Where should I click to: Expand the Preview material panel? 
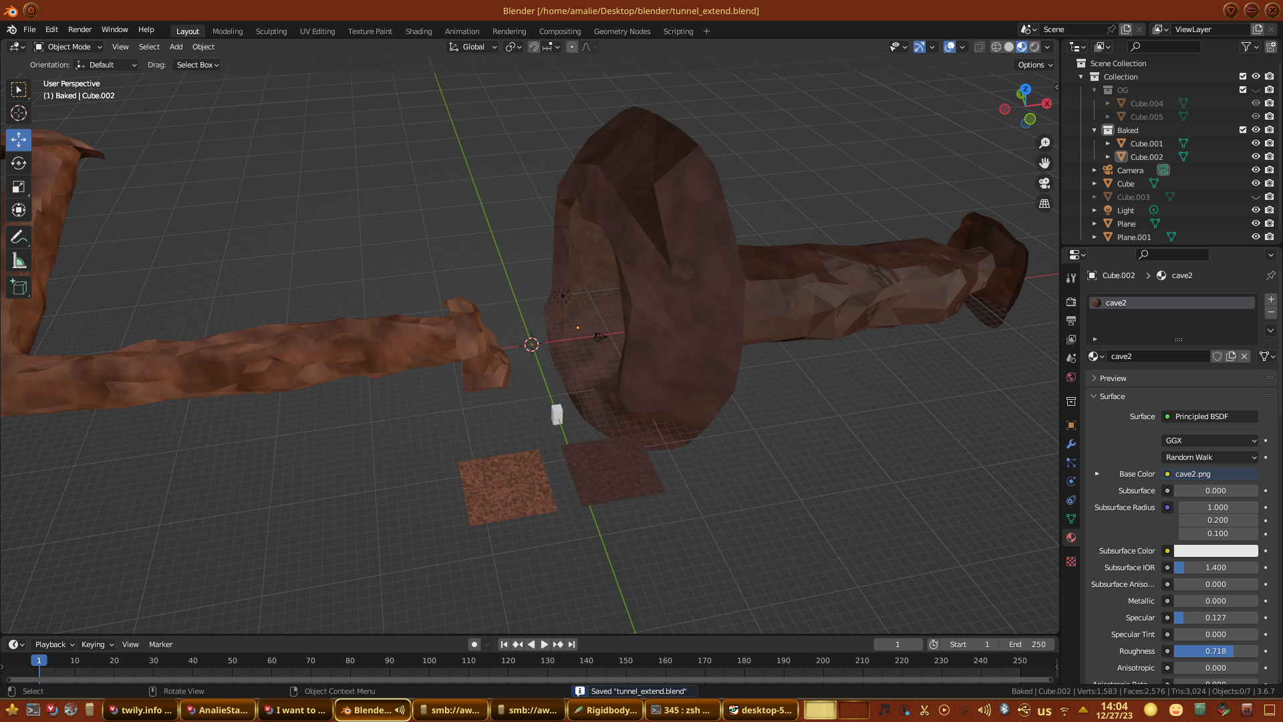1113,378
